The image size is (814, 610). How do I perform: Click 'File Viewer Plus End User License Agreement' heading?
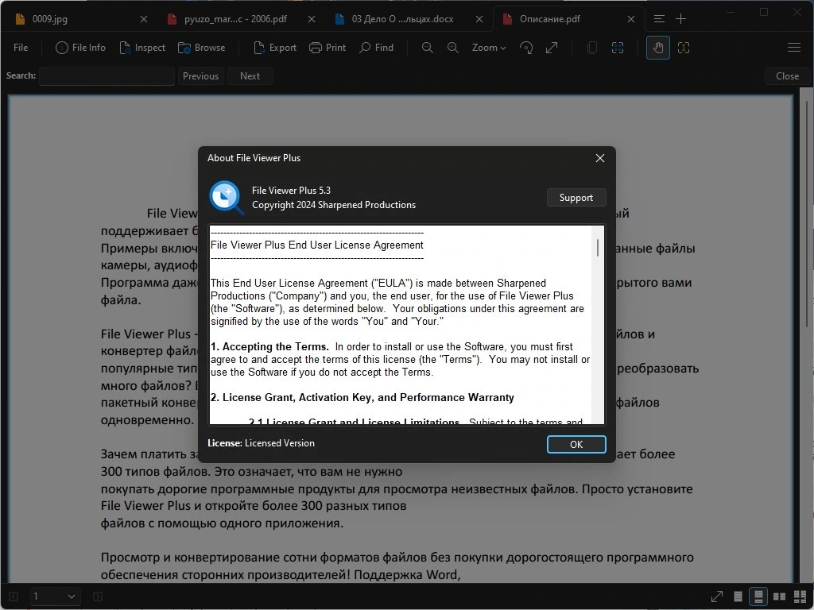click(x=316, y=245)
